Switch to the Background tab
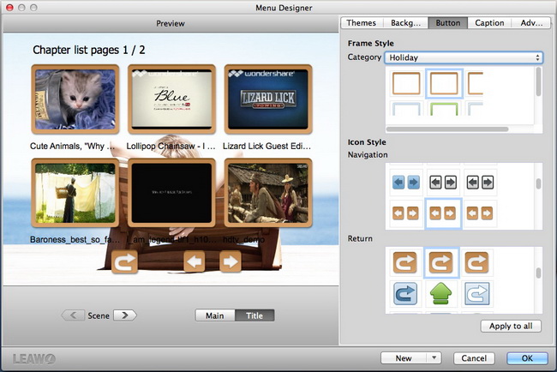This screenshot has height=372, width=557. [405, 23]
